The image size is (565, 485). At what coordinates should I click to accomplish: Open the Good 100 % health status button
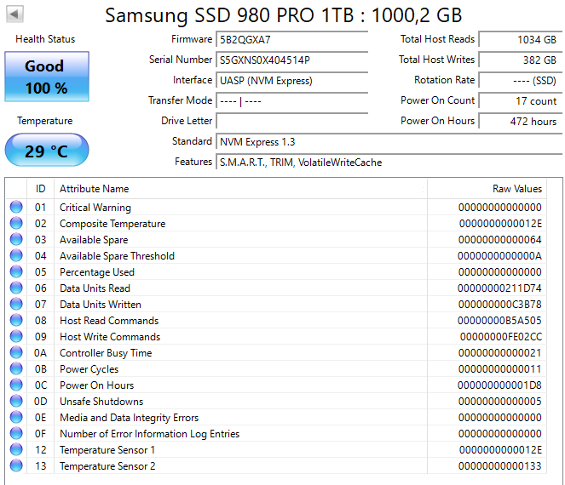(47, 77)
